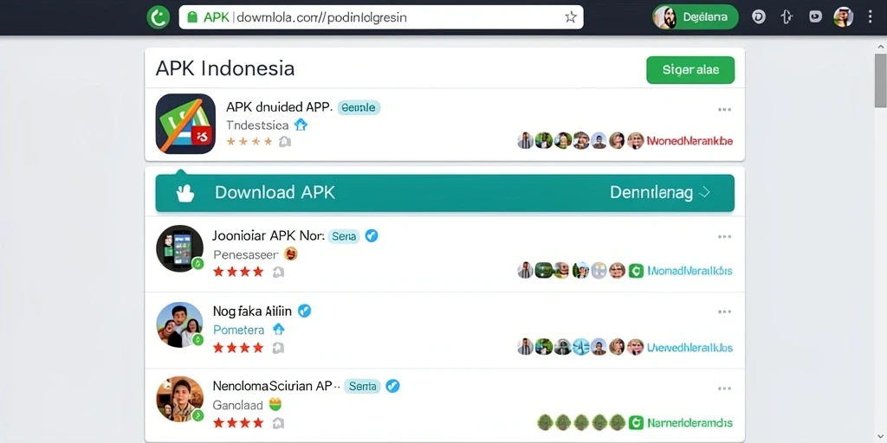Click the green Siger alae button
The image size is (887, 443).
pos(690,70)
